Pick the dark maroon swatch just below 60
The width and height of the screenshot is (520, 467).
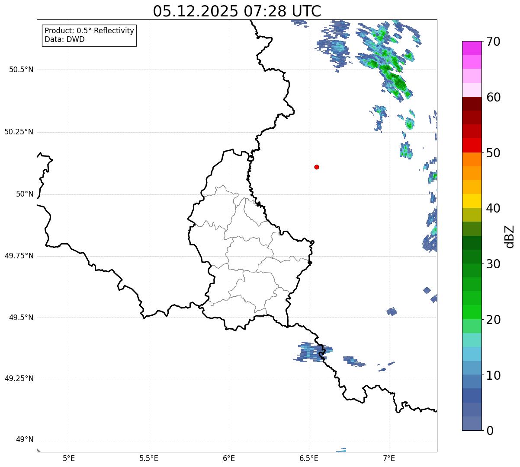pos(472,104)
